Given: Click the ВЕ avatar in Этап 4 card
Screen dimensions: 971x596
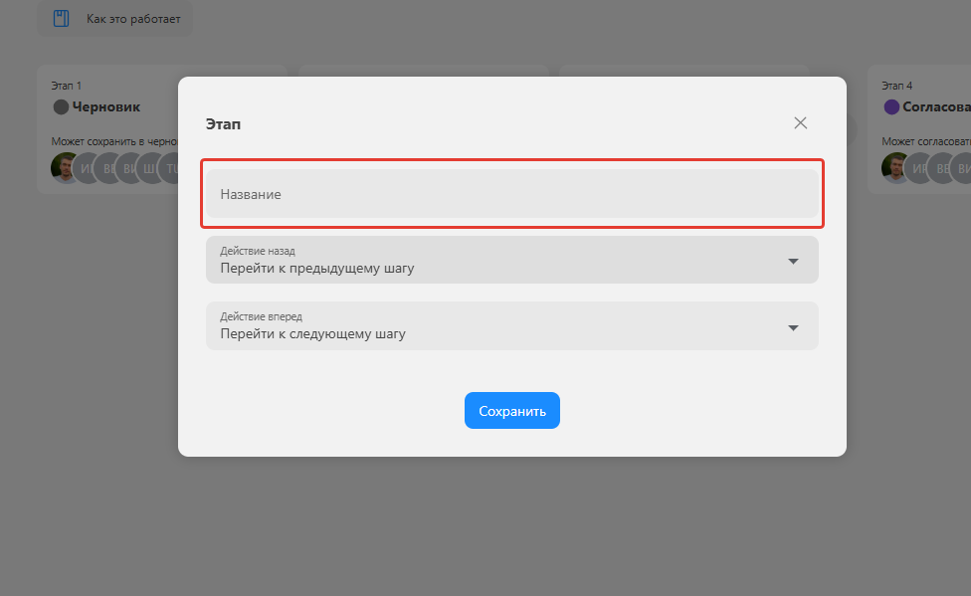Looking at the screenshot, I should tap(940, 167).
